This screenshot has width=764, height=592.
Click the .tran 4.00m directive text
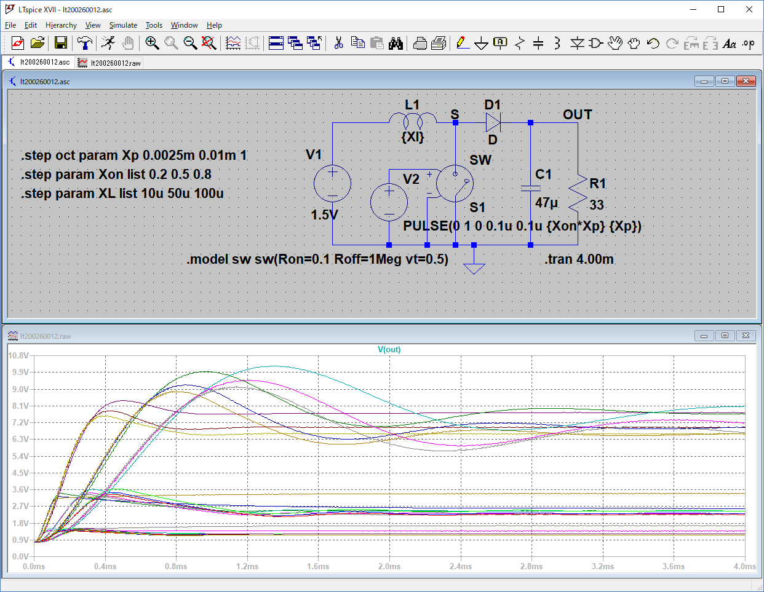579,259
